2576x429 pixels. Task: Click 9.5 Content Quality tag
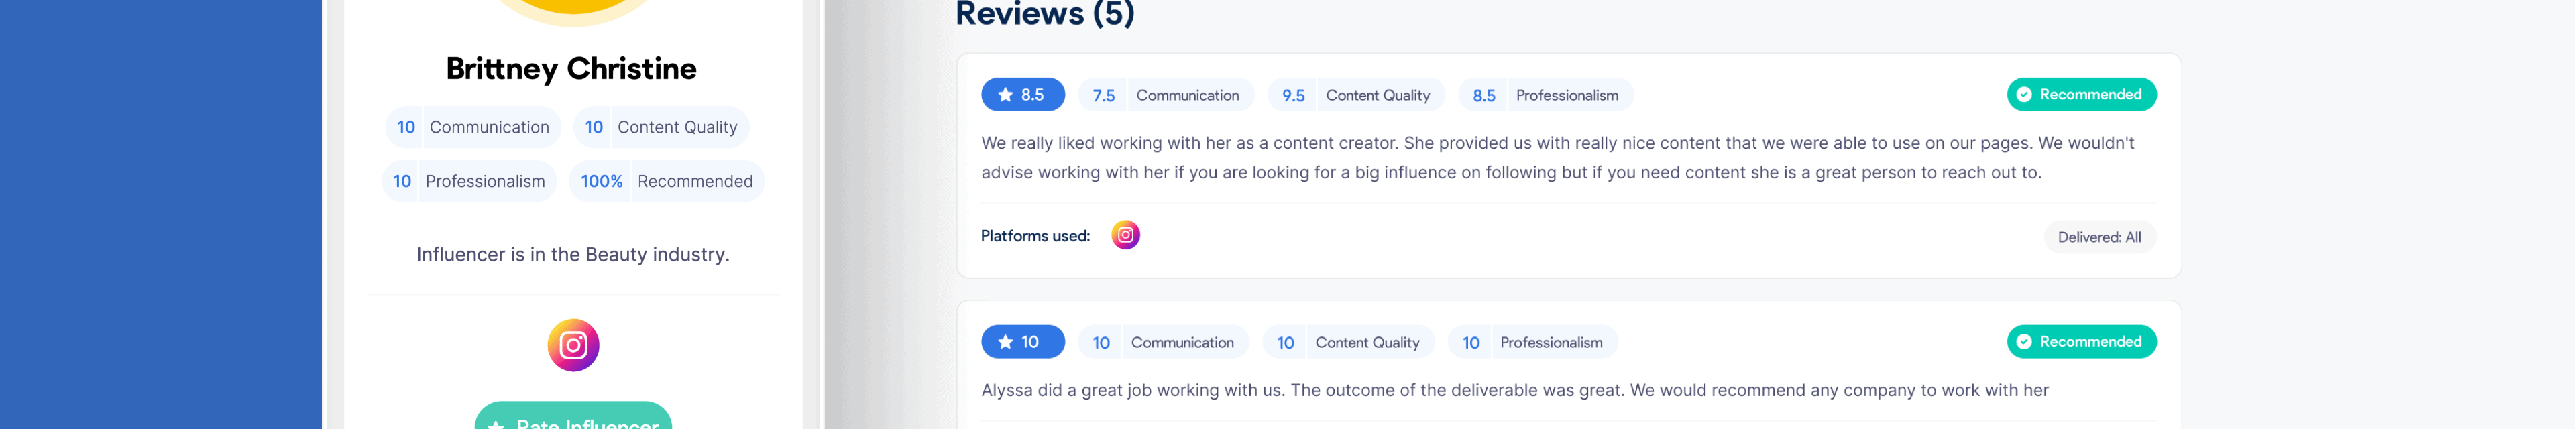pos(1356,95)
